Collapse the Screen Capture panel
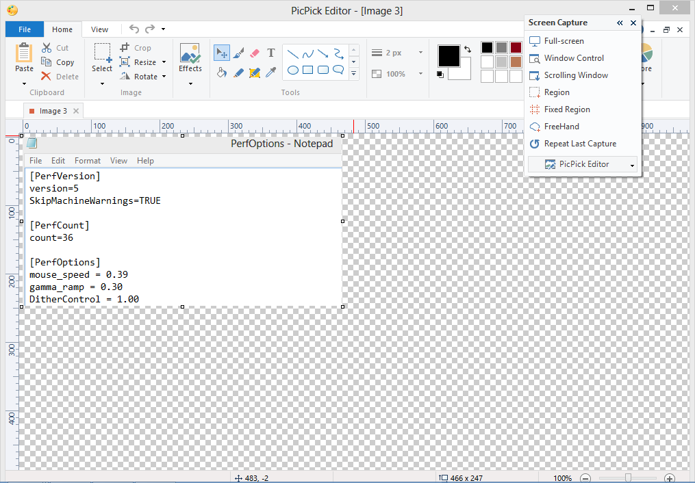695x483 pixels. (x=620, y=23)
